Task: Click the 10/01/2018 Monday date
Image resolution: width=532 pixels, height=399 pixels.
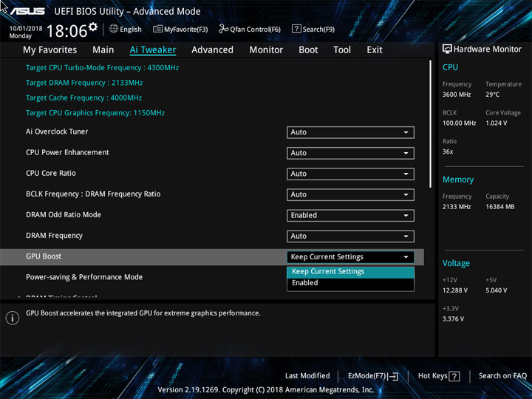Action: (x=25, y=32)
